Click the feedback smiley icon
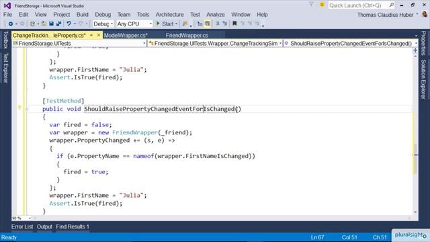 click(x=322, y=5)
